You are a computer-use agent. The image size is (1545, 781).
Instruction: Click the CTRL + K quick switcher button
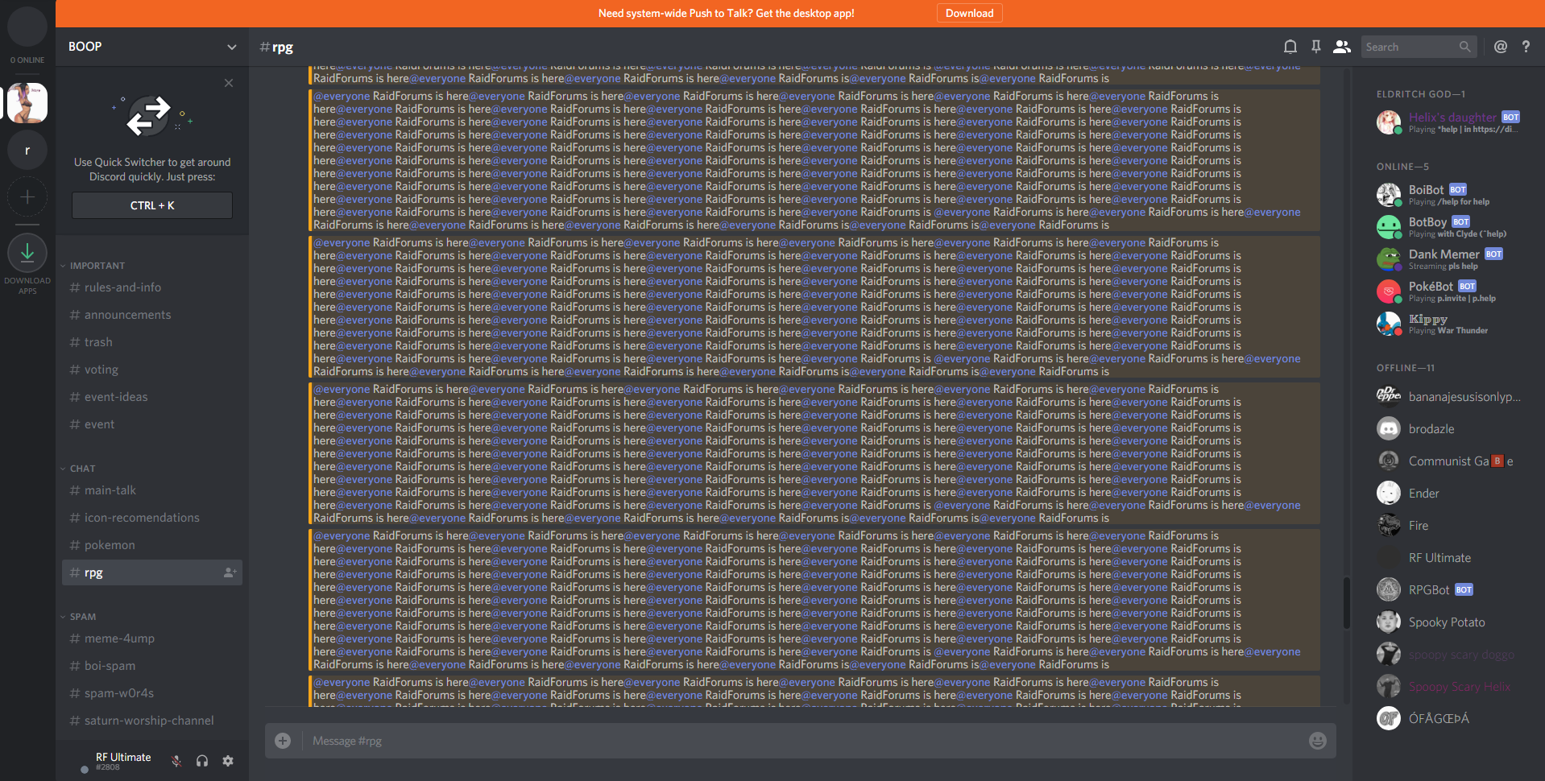[152, 205]
